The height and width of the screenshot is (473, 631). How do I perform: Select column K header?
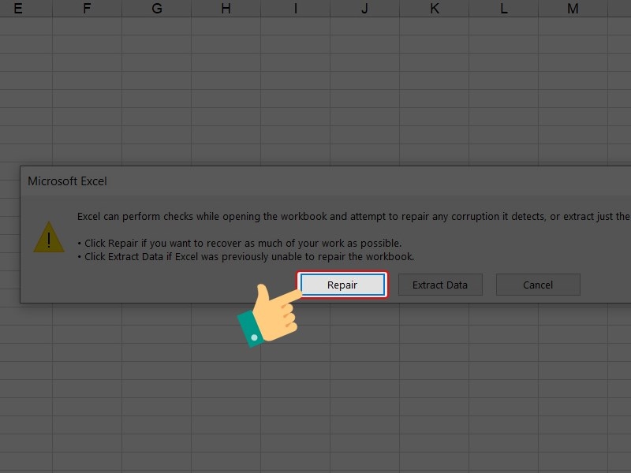click(435, 8)
